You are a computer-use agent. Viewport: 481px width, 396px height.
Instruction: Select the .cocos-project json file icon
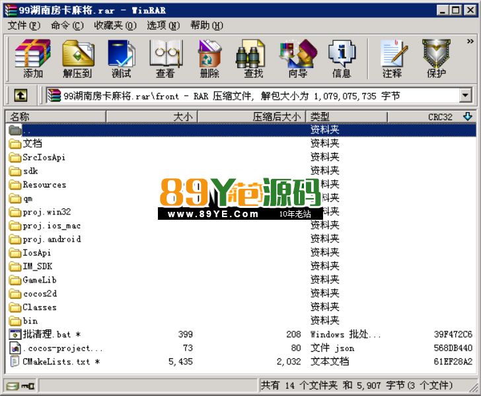[15, 348]
